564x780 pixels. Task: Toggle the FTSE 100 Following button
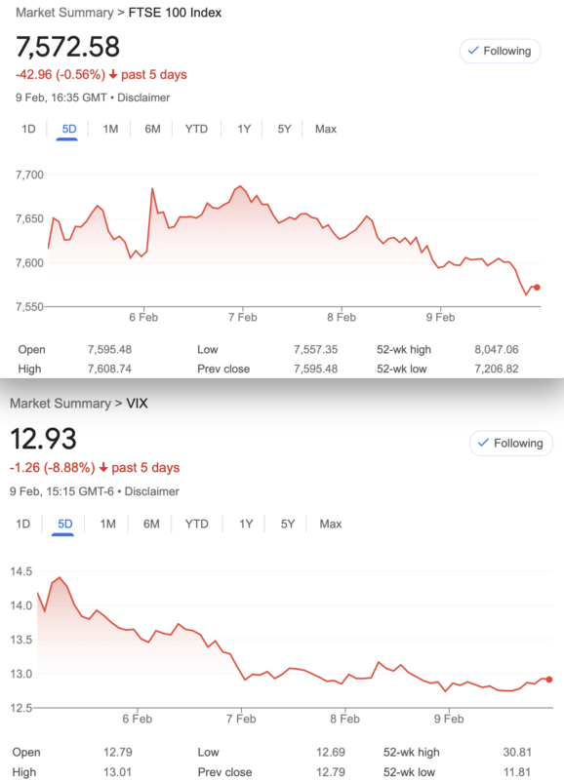(500, 51)
